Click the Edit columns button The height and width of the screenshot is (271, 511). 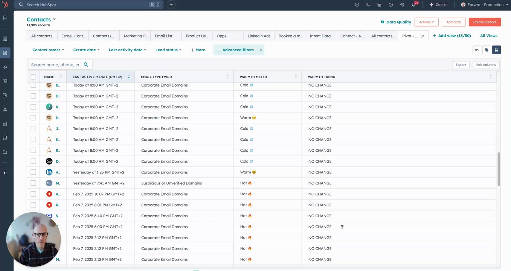click(486, 65)
